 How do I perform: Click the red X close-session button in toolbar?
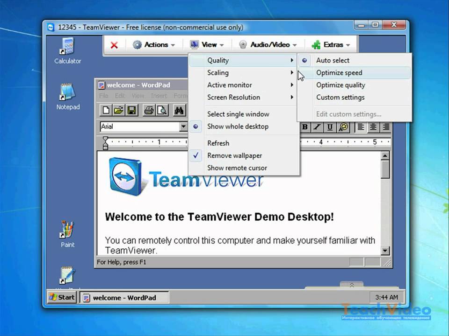(114, 45)
